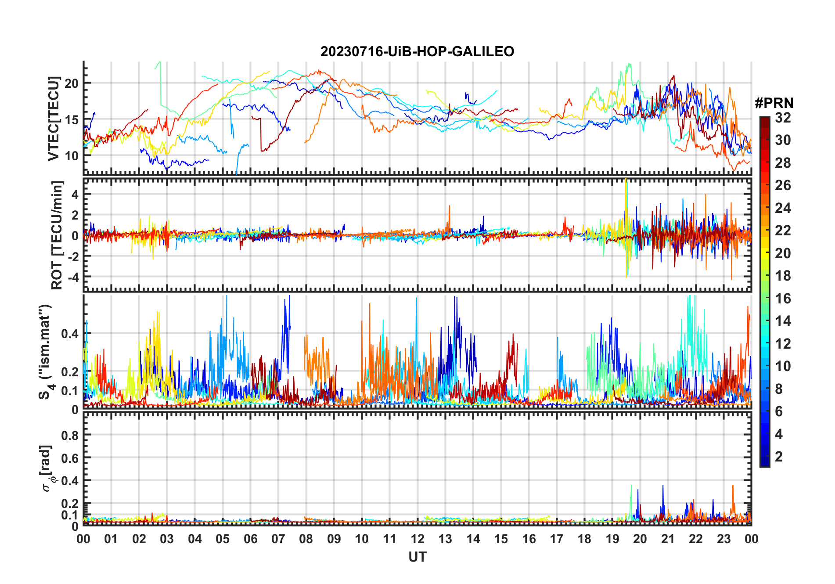Click colorbar tick label 32

[783, 118]
